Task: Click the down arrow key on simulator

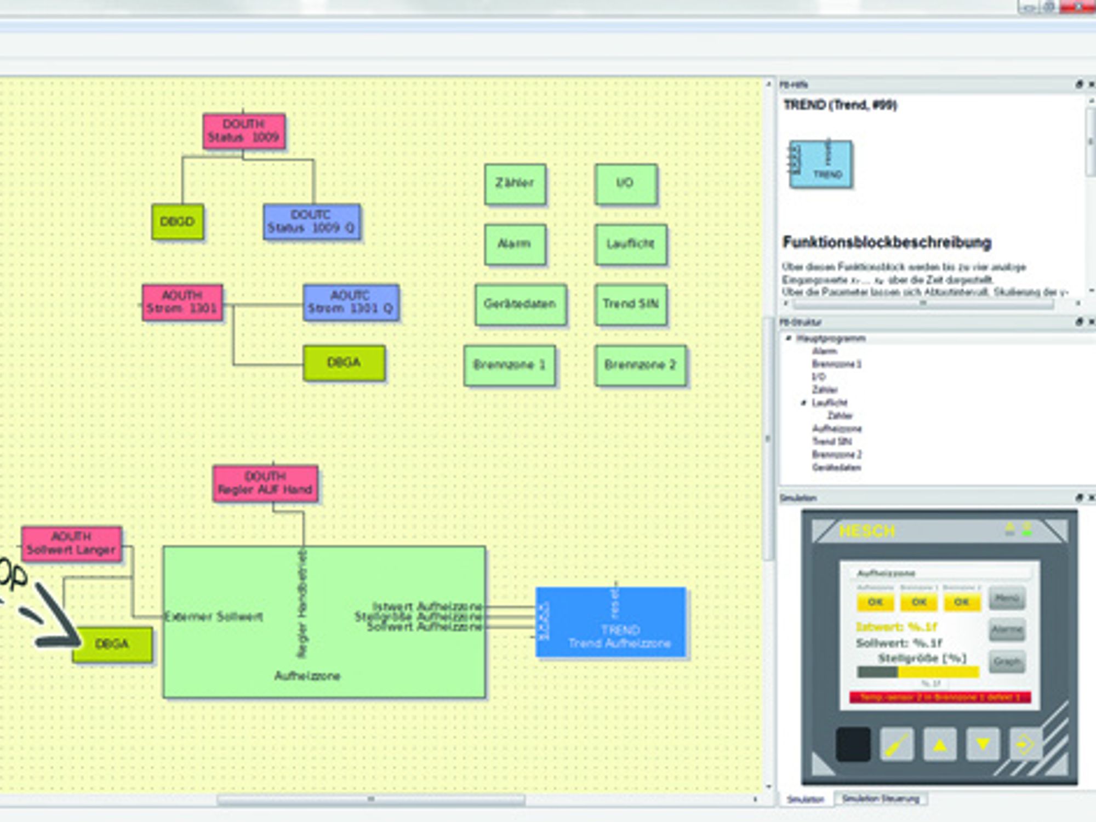Action: coord(983,744)
